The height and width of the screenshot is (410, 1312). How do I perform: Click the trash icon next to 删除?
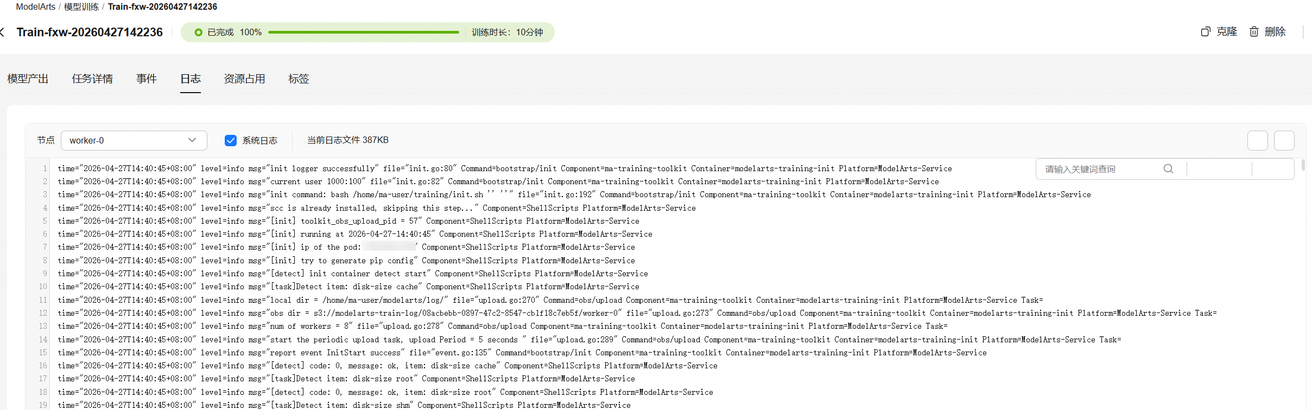click(1254, 32)
